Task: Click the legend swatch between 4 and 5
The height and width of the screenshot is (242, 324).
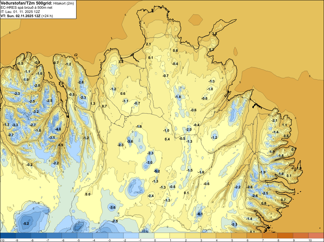Action: (x=224, y=236)
